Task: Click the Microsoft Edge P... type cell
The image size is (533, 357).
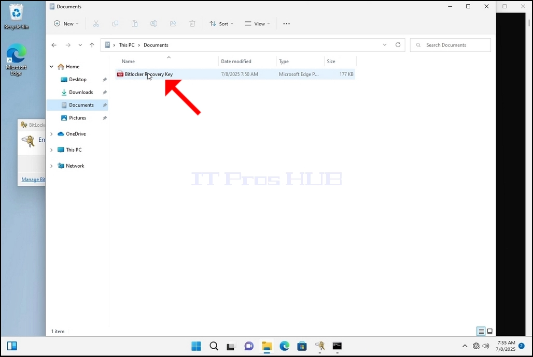Action: click(x=299, y=75)
